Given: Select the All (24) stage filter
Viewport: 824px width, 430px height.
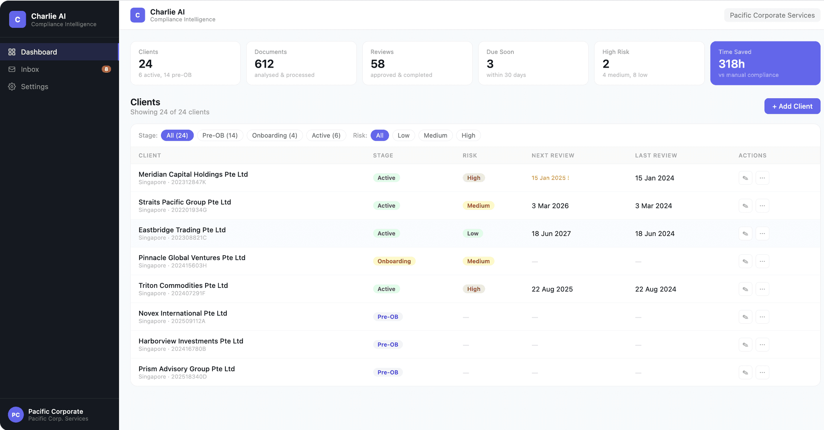Looking at the screenshot, I should (177, 135).
